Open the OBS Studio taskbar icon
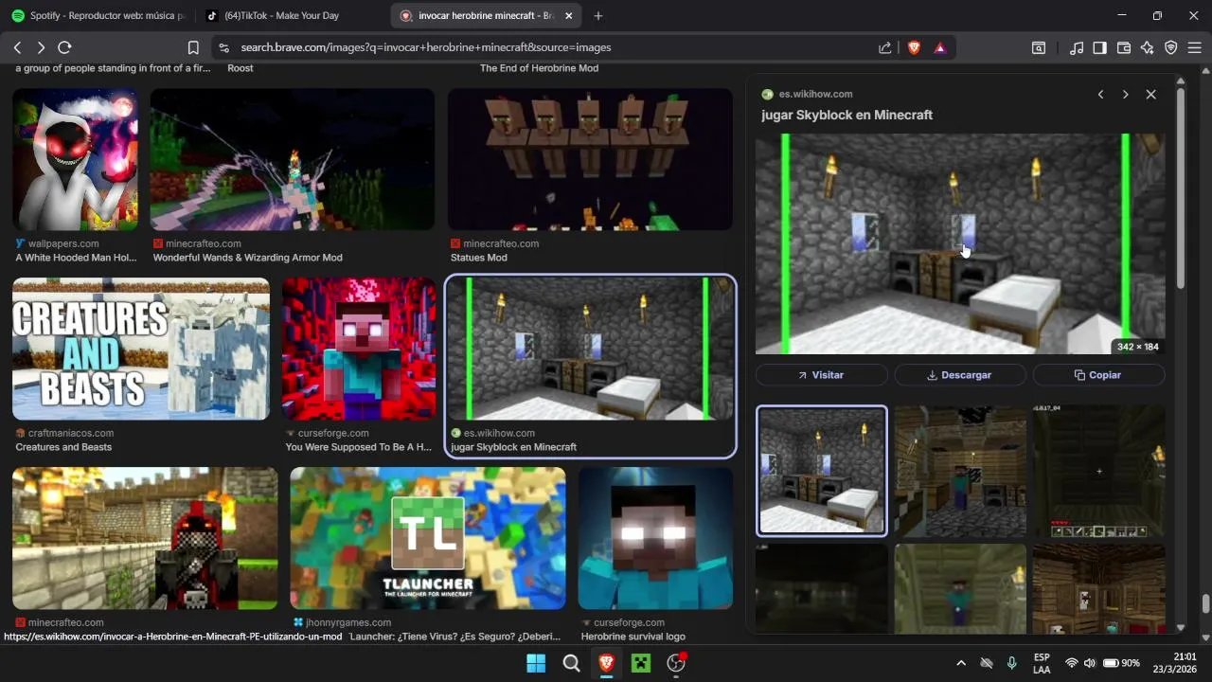Viewport: 1212px width, 682px height. click(676, 663)
